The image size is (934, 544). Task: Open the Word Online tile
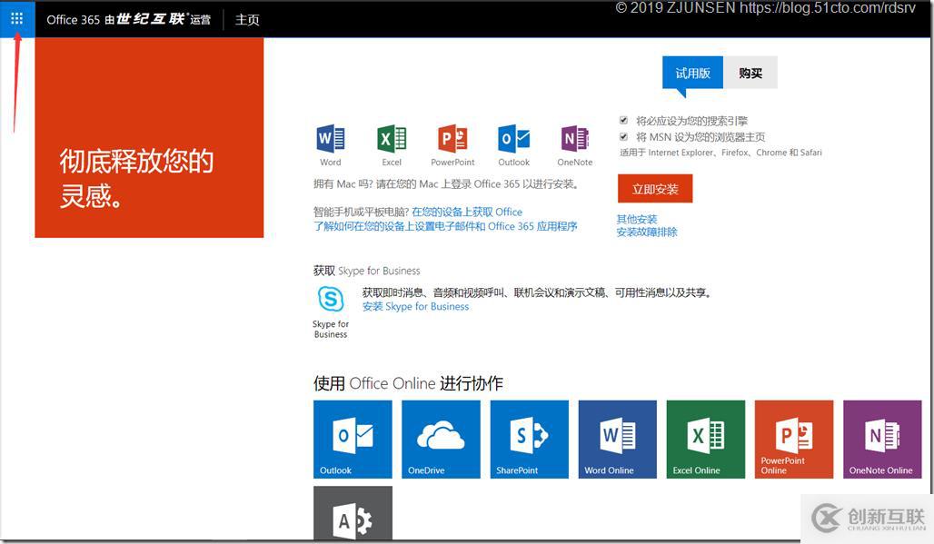tap(617, 440)
